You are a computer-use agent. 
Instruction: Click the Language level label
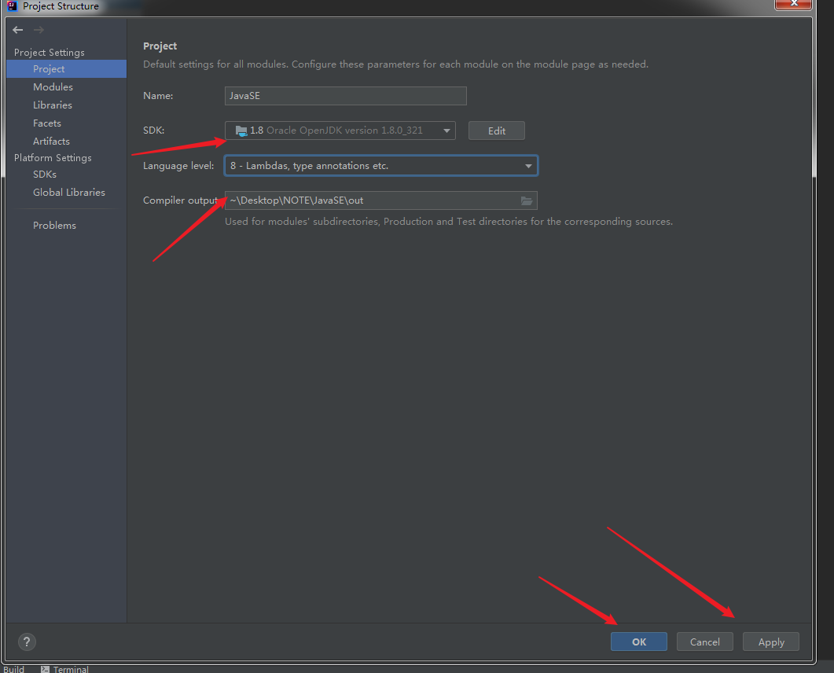178,165
